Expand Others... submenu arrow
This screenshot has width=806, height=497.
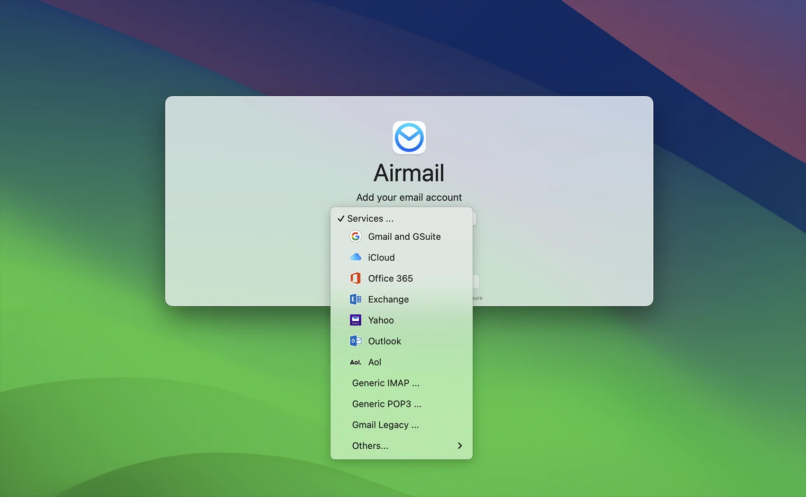459,445
